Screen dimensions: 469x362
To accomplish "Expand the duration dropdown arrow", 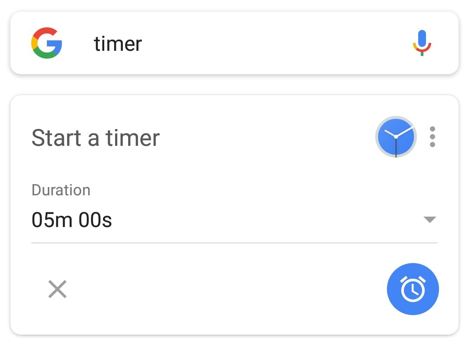I will click(x=429, y=220).
